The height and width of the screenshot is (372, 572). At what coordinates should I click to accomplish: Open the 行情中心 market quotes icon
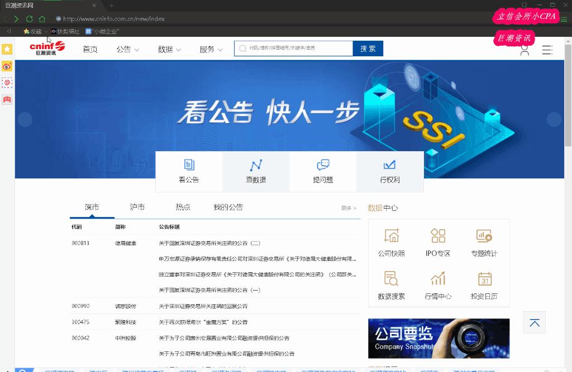pyautogui.click(x=438, y=284)
